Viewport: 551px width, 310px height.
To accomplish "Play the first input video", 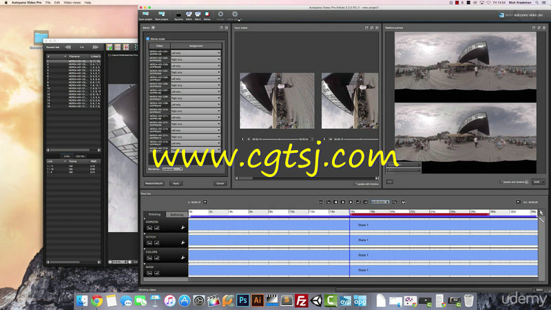I will [x=242, y=139].
